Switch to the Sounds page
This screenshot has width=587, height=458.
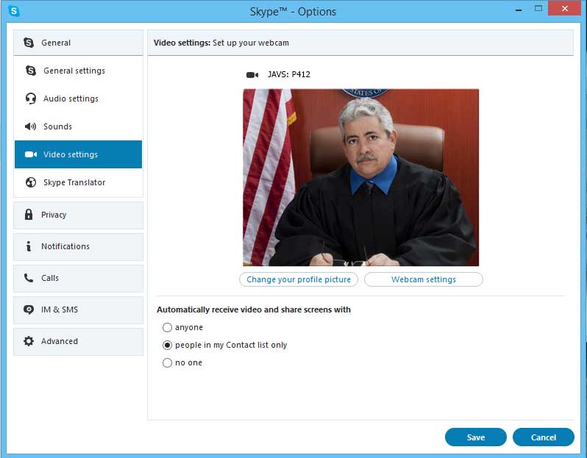pyautogui.click(x=78, y=126)
